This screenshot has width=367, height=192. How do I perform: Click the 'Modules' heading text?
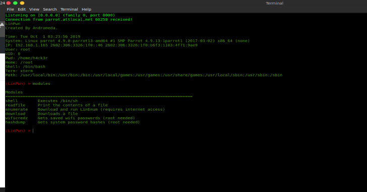(14, 92)
